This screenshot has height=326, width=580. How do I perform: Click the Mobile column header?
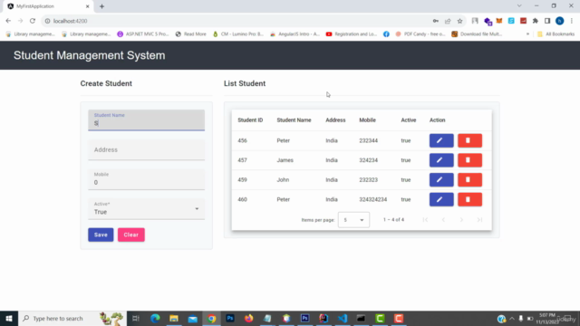tap(367, 120)
